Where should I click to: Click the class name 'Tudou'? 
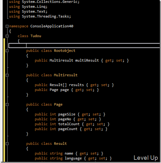pyautogui.click(x=36, y=36)
